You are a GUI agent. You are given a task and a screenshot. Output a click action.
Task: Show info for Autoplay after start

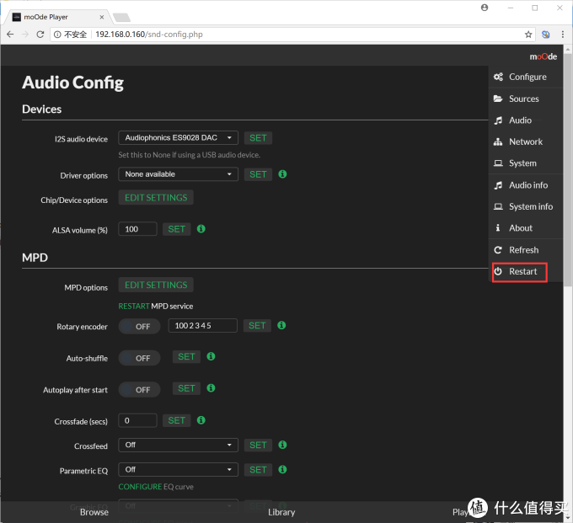tap(211, 388)
